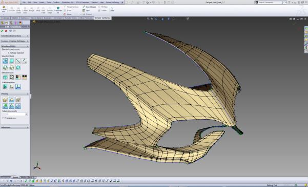Click the Search Commands field
The width and height of the screenshot is (308, 187).
pos(270,3)
